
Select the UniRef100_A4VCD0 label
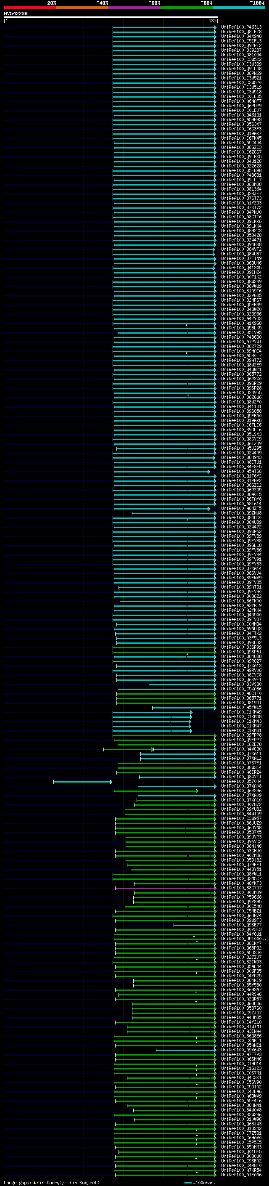click(x=241, y=749)
